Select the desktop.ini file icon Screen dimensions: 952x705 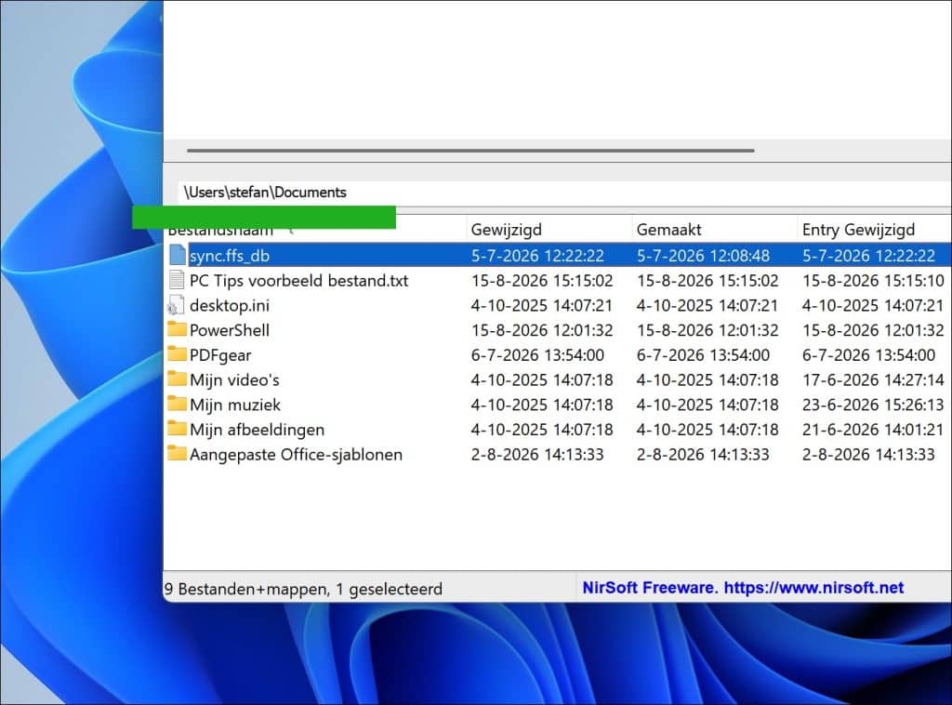pyautogui.click(x=176, y=305)
